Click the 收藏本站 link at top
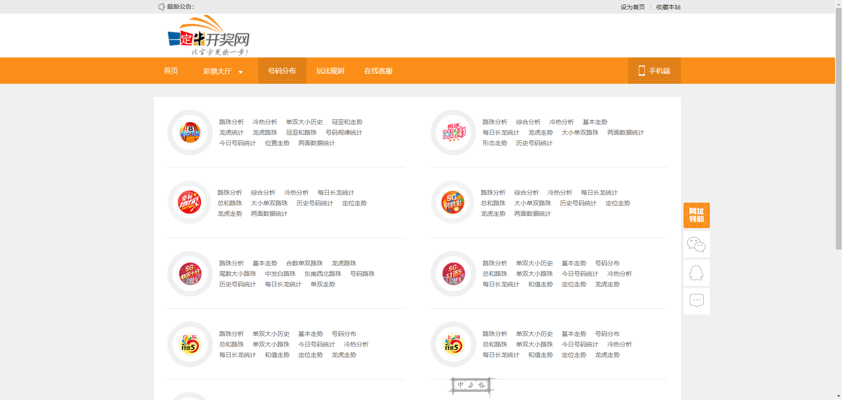The height and width of the screenshot is (400, 842). click(x=668, y=7)
